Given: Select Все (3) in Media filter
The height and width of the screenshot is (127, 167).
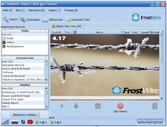Looking at the screenshot, I should point(25,34).
